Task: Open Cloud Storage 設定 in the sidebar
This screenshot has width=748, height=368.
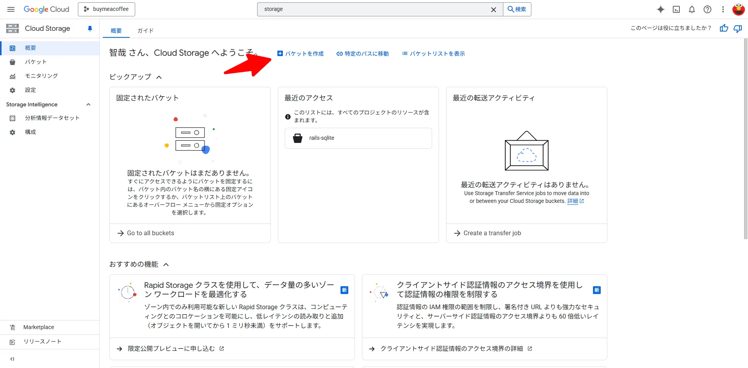Action: click(x=31, y=90)
